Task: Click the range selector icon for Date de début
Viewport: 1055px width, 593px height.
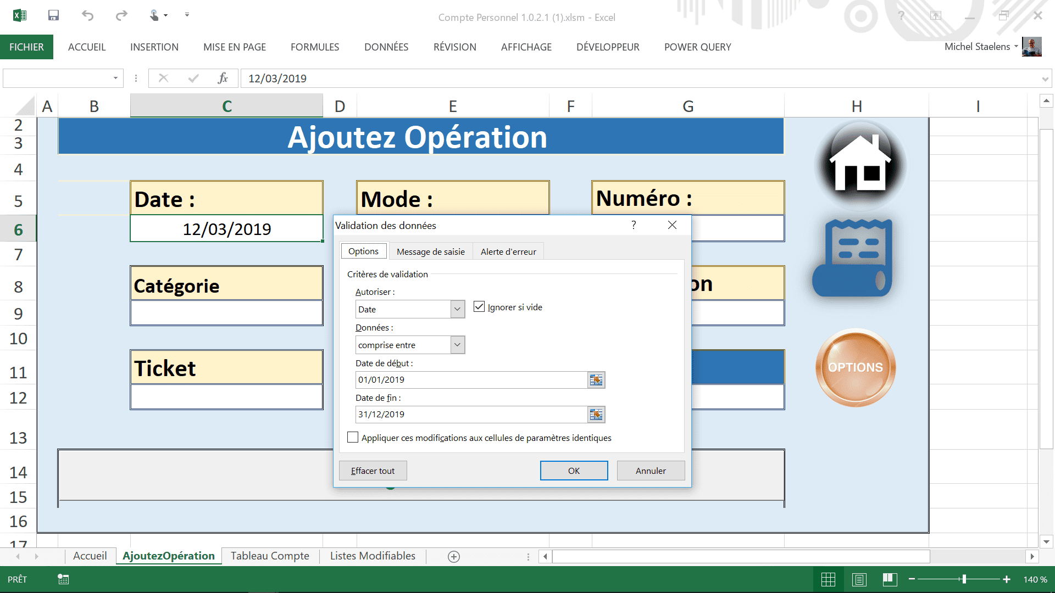Action: (596, 380)
